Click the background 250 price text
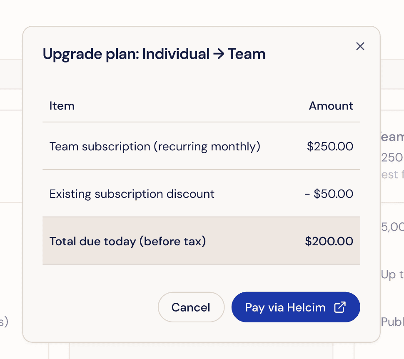Screen dimensions: 404x359 tap(392, 157)
